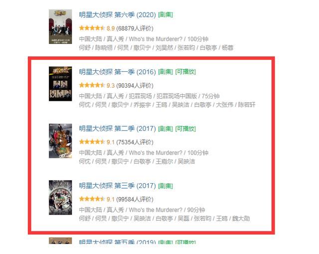The width and height of the screenshot is (319, 254).
Task: Click the star rating icons for 第一季
Action: [92, 85]
